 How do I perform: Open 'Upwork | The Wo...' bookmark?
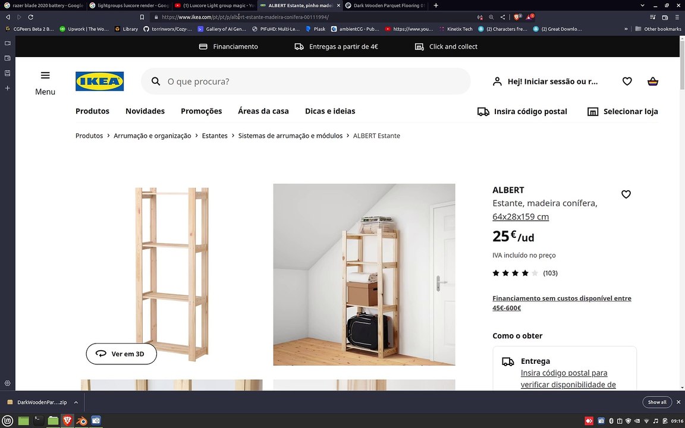click(84, 29)
